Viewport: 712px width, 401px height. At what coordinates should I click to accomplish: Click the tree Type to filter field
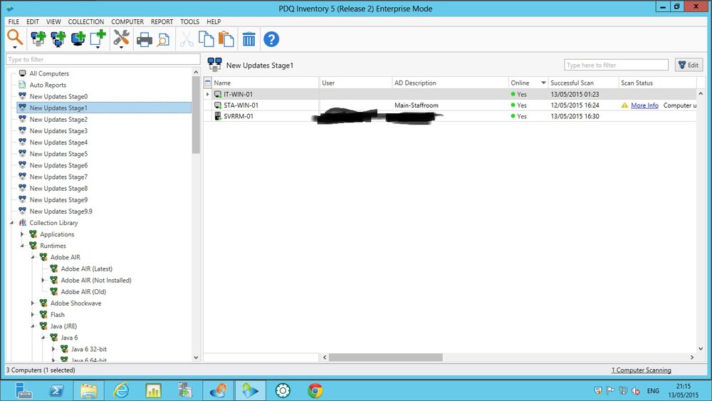coord(103,60)
